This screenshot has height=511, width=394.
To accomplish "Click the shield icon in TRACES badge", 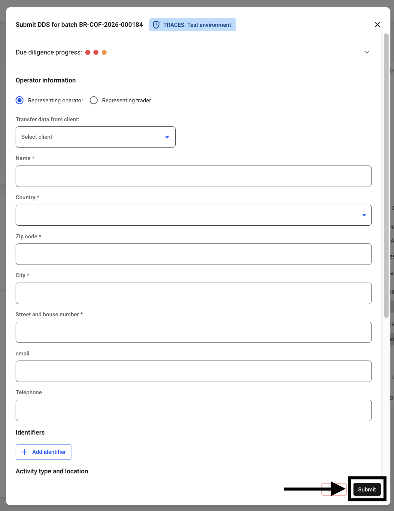I will [156, 25].
